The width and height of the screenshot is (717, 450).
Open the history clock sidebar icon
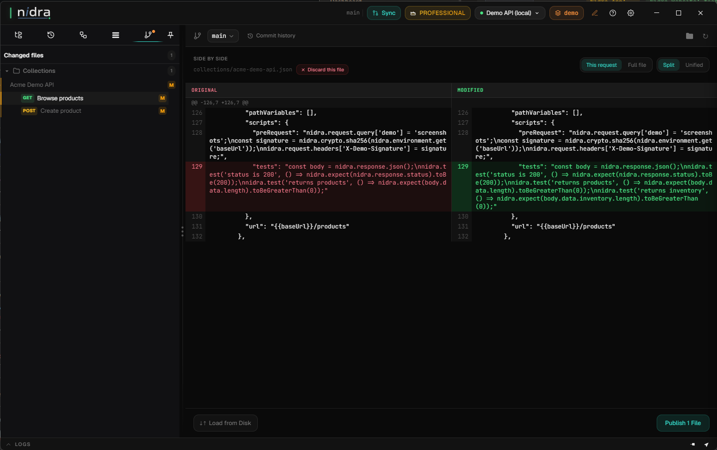click(x=51, y=35)
